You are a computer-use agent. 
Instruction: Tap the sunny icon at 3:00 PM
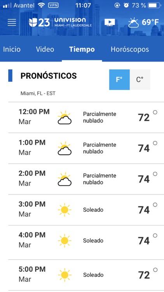point(65,210)
